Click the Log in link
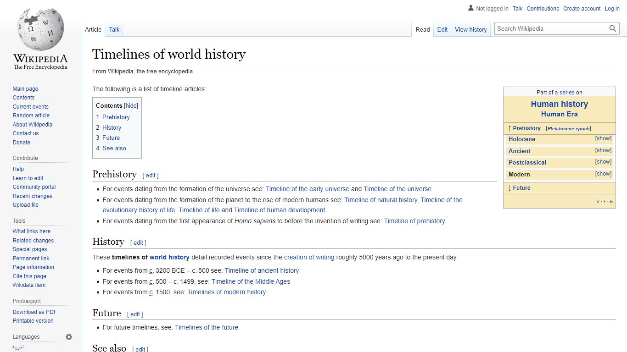 [612, 9]
